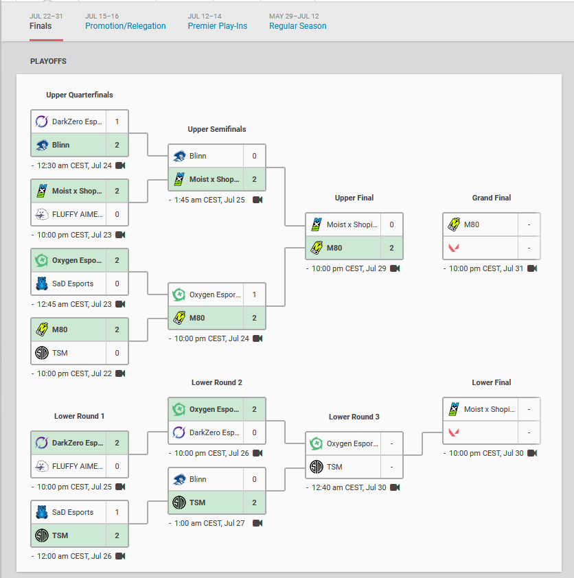Click the video icon for the Grand Final Jul 31
The height and width of the screenshot is (578, 574).
[x=532, y=268]
